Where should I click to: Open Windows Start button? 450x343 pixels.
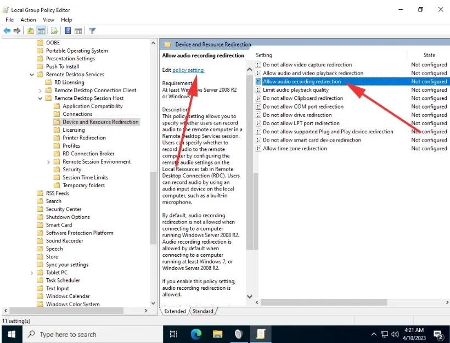12,334
